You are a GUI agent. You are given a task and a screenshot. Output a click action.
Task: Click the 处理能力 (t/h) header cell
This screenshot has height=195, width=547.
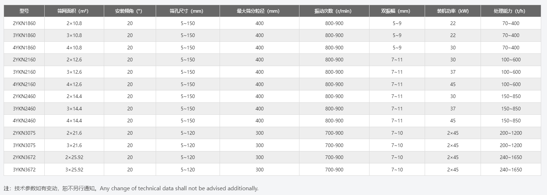click(x=511, y=11)
